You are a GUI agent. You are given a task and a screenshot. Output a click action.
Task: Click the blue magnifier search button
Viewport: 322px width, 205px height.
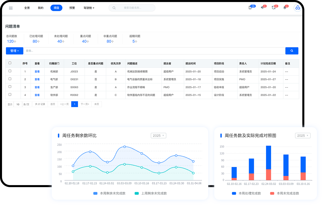click(292, 51)
